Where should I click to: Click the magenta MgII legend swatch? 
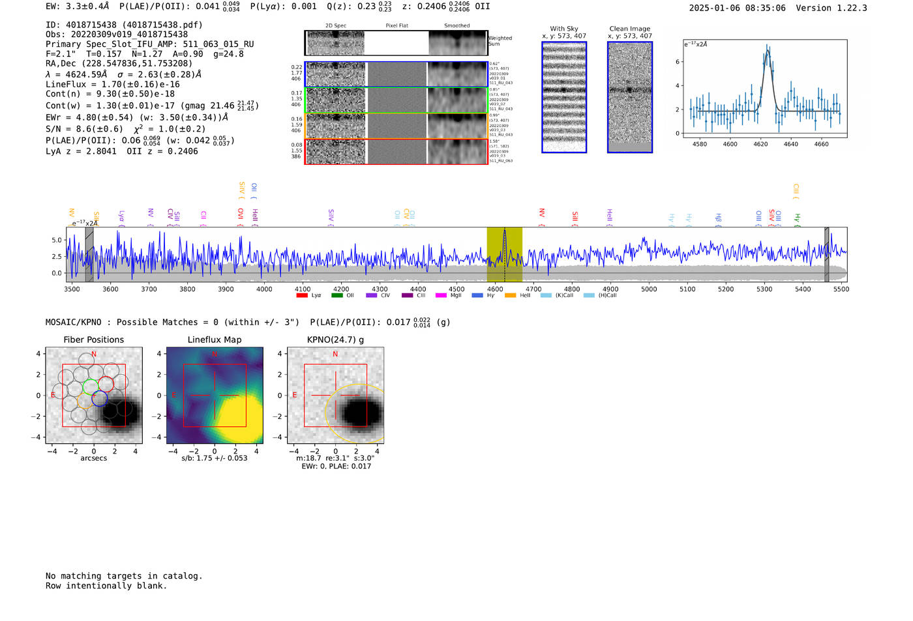click(x=440, y=295)
